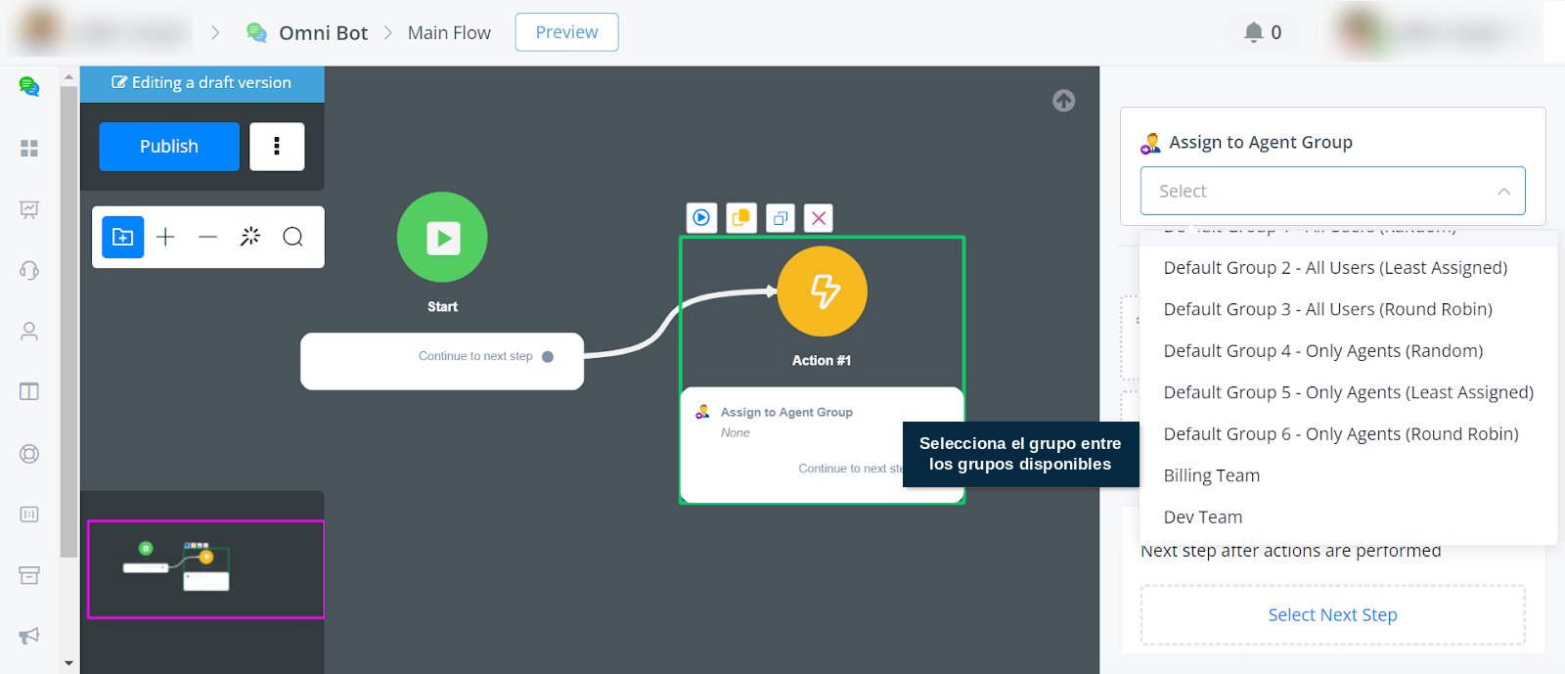Click the add folder canvas tool
The width and height of the screenshot is (1565, 674).
pyautogui.click(x=123, y=237)
